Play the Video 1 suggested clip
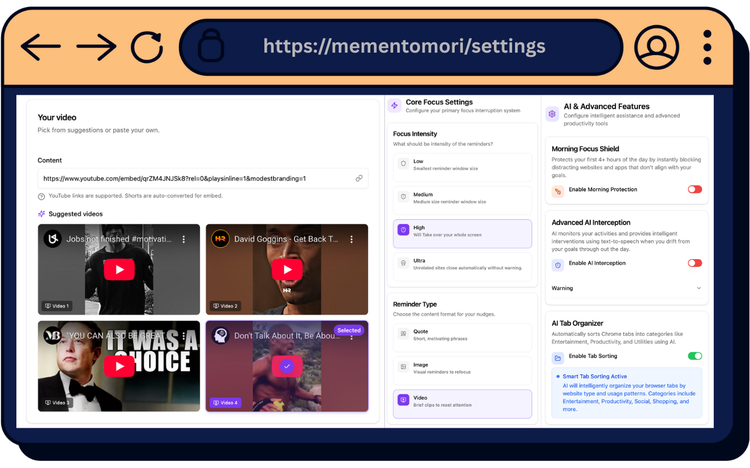 [120, 270]
